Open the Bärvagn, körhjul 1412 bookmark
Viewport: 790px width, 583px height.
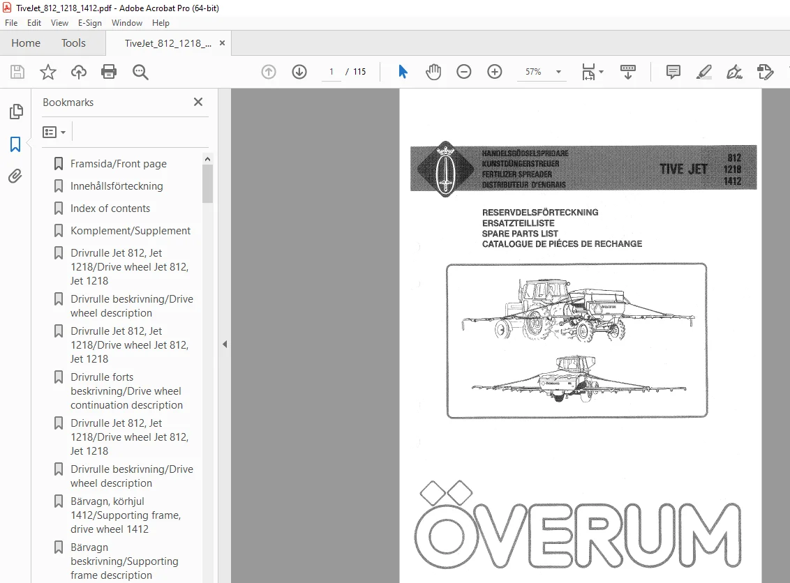[126, 515]
